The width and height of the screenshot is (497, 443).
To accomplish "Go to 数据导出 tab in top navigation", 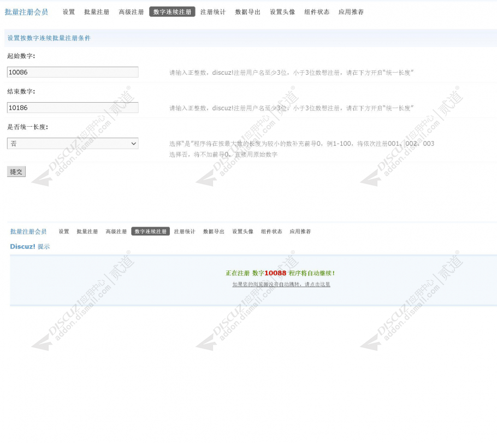I will (247, 12).
